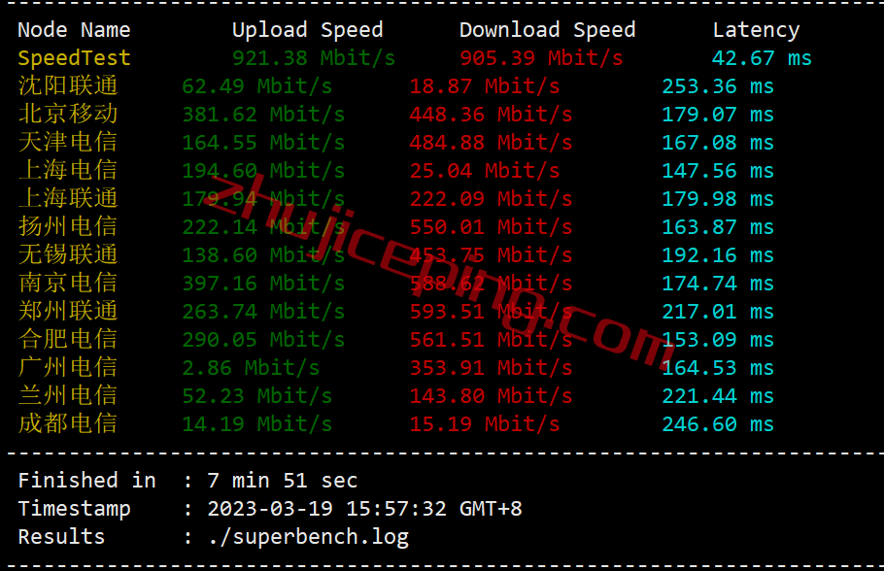Click the 921.38 Mbit/s upload value
The image size is (884, 571).
point(314,58)
